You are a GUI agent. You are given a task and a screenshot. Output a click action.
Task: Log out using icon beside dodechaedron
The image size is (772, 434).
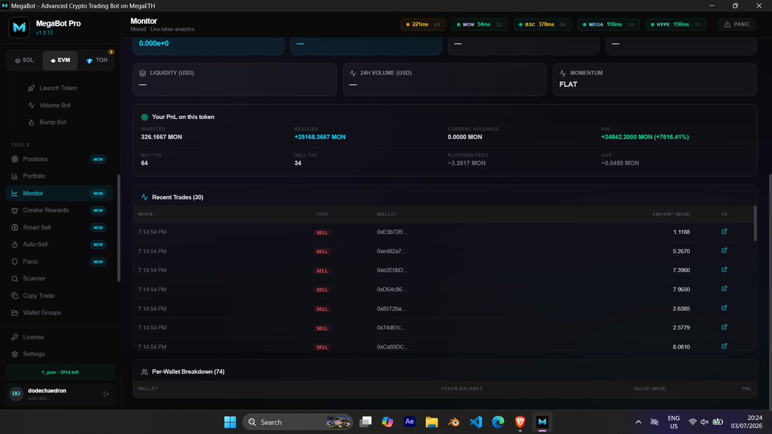(106, 393)
